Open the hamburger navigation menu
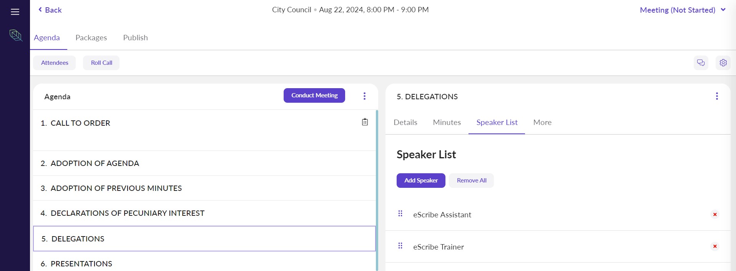Screen dimensions: 736x271 click(x=15, y=12)
